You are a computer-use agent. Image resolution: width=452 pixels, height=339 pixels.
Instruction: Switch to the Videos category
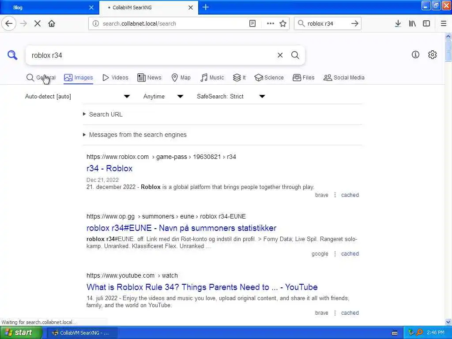coord(115,78)
